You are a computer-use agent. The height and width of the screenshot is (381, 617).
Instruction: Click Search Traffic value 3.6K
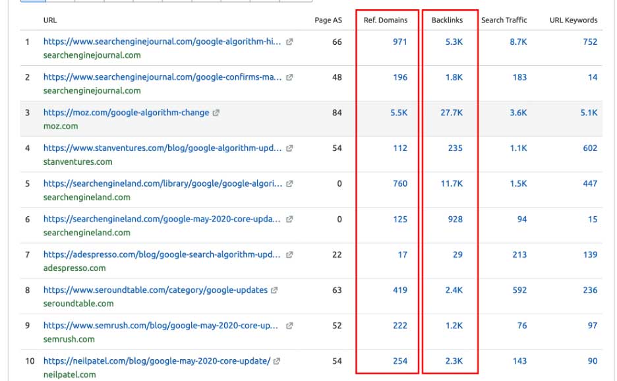pos(518,113)
